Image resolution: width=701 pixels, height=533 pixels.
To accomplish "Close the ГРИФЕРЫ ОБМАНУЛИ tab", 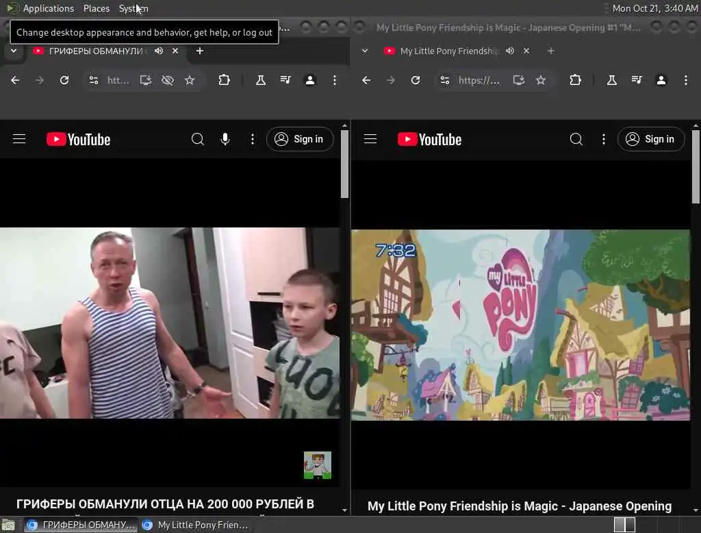I will click(175, 51).
